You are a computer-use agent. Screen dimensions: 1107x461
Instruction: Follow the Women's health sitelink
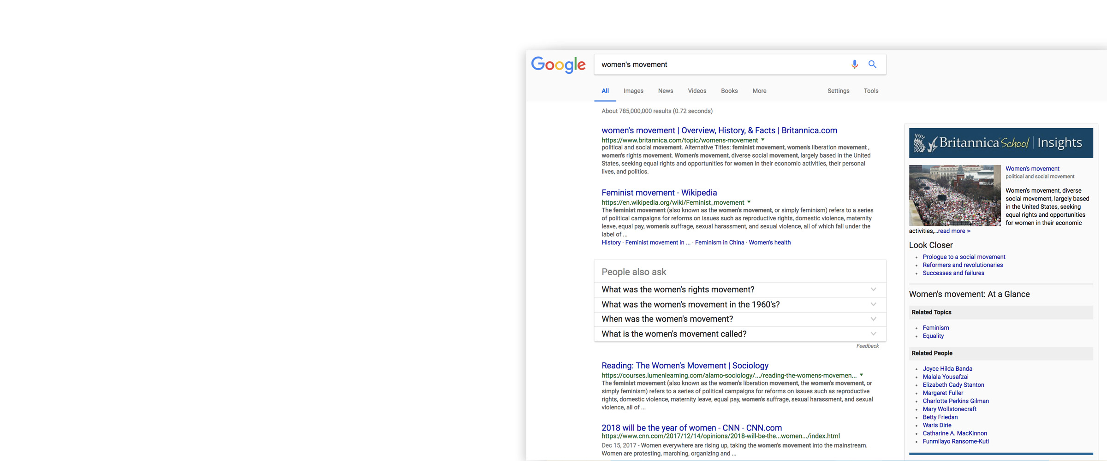click(769, 242)
